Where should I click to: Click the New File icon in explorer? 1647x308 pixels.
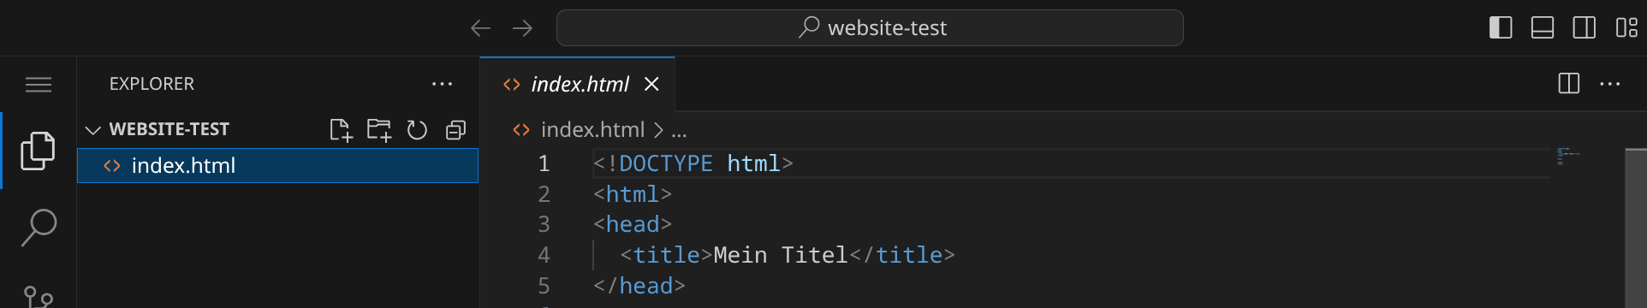coord(341,130)
